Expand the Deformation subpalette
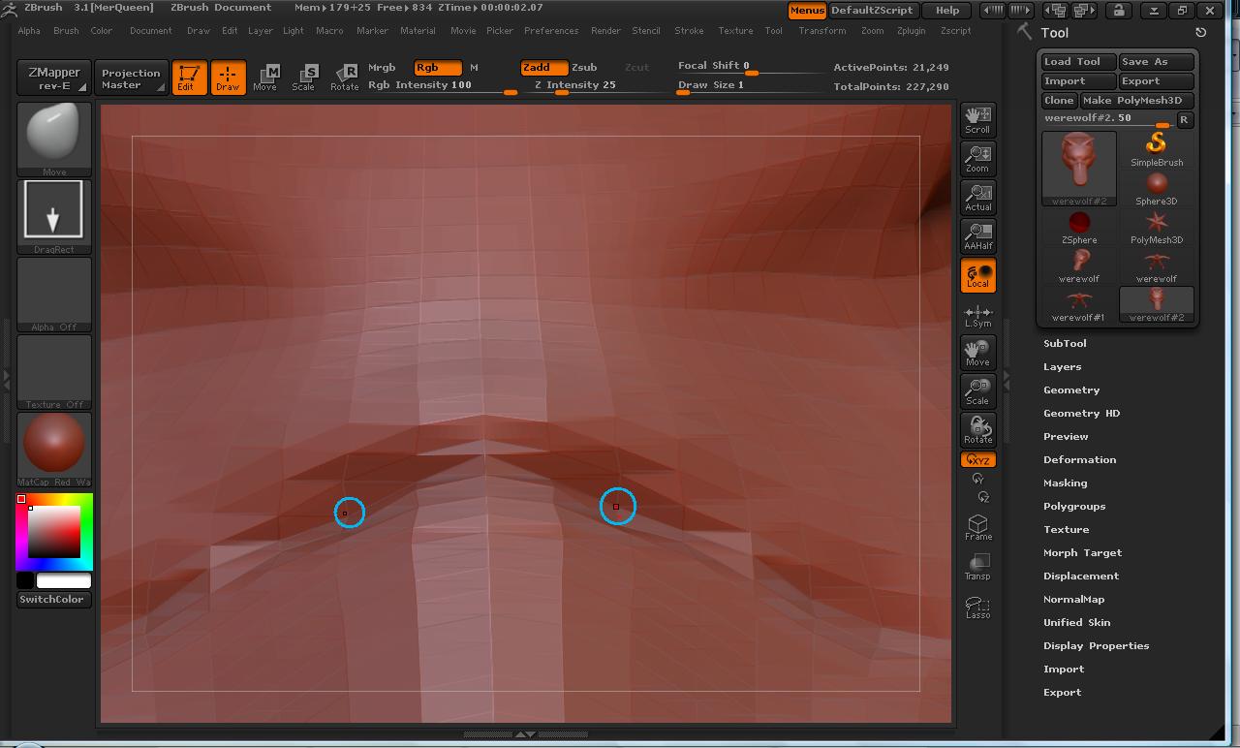Image resolution: width=1240 pixels, height=748 pixels. tap(1079, 459)
